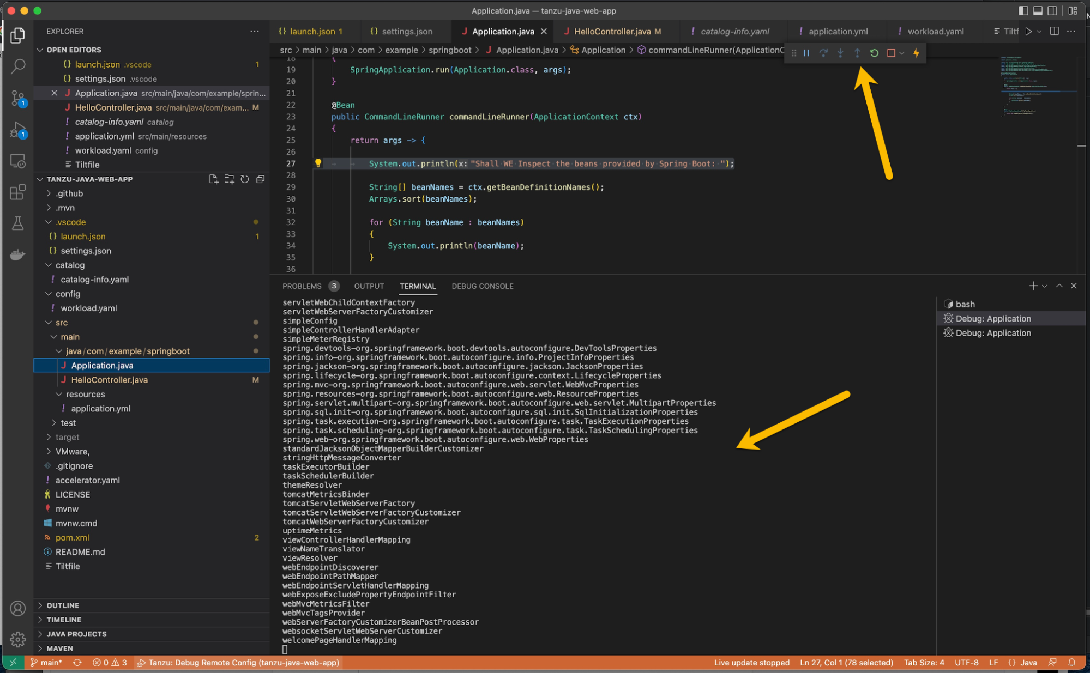The image size is (1090, 673).
Task: Open the Extensions view icon
Action: [x=17, y=192]
